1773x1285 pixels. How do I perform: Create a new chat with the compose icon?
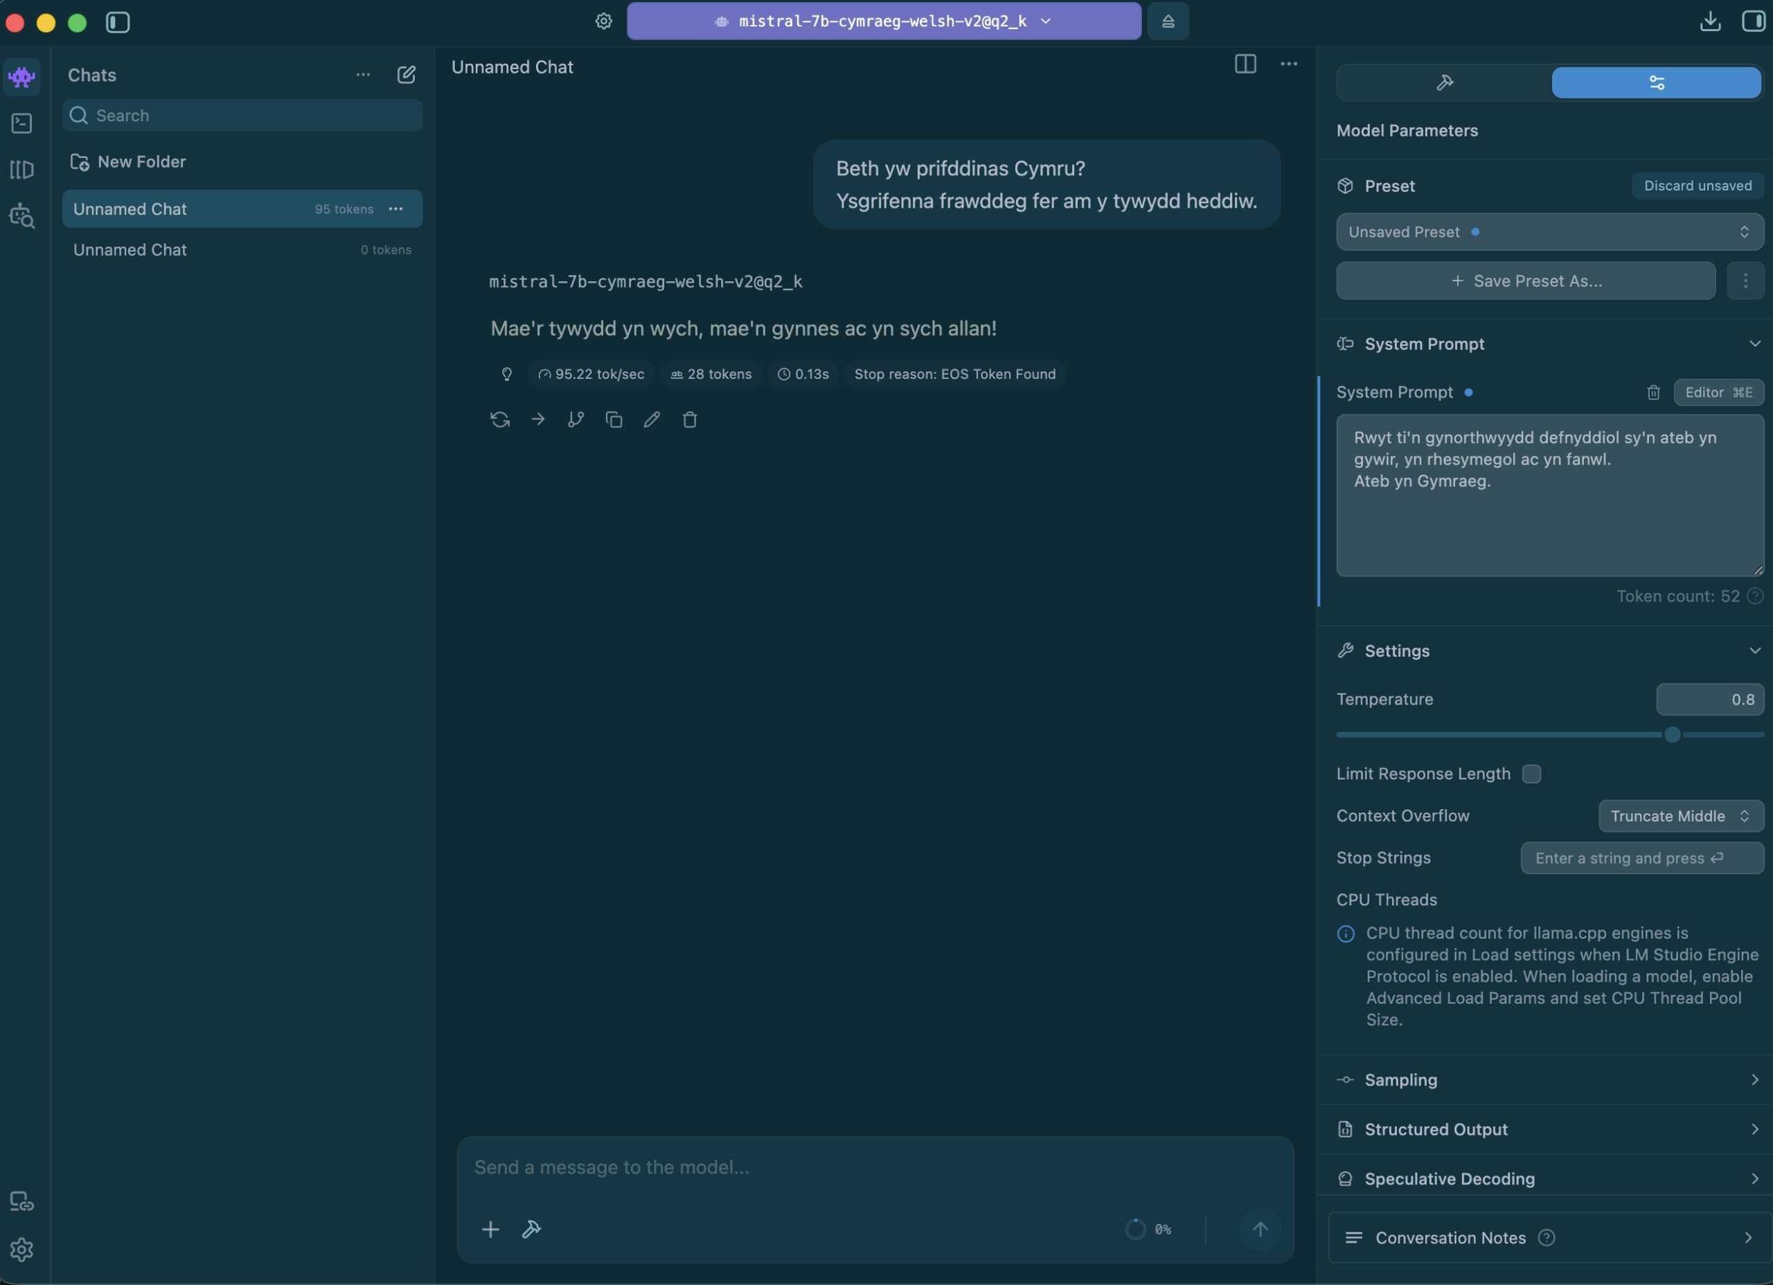point(407,75)
